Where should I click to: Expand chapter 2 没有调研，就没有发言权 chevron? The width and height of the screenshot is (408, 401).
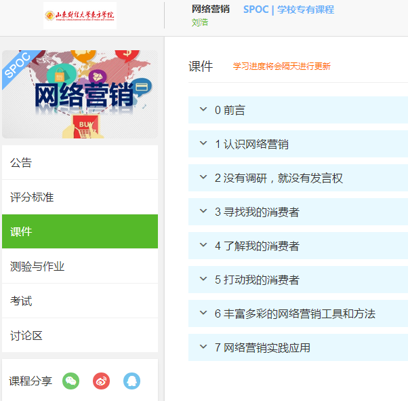(203, 178)
